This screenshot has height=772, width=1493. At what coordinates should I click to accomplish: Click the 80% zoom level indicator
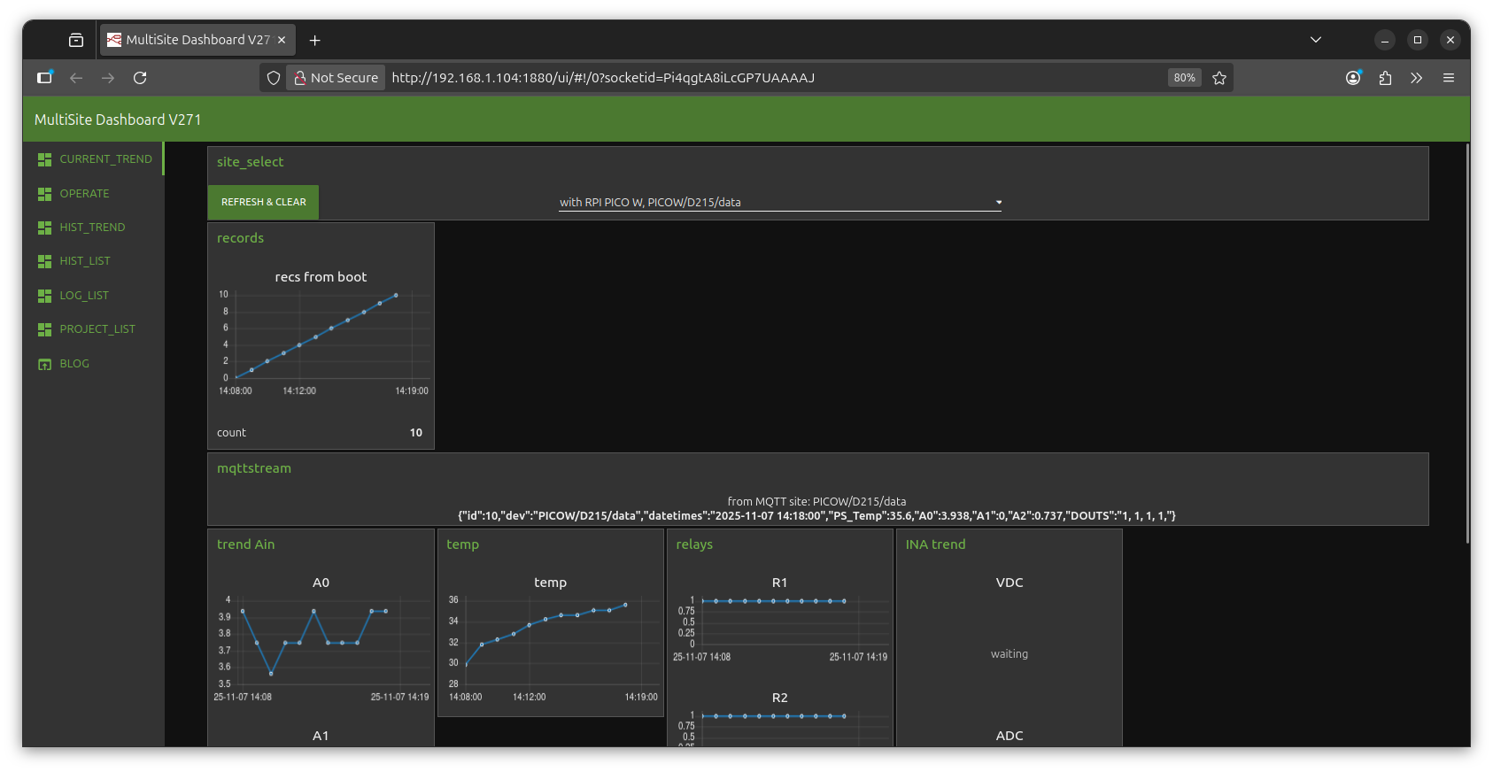1184,78
